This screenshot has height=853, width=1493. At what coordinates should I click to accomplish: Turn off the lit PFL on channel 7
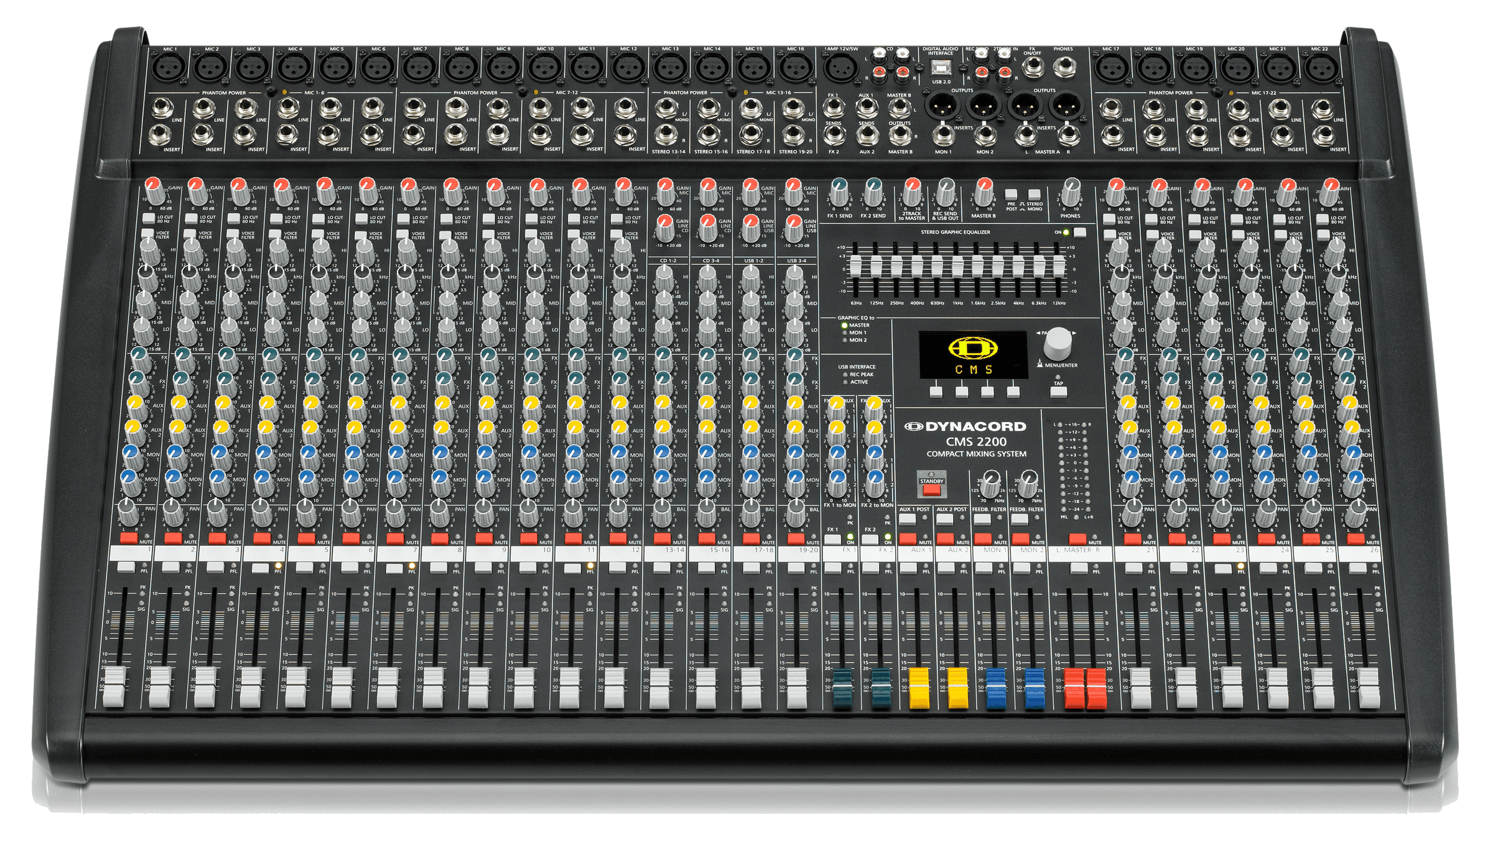[394, 568]
